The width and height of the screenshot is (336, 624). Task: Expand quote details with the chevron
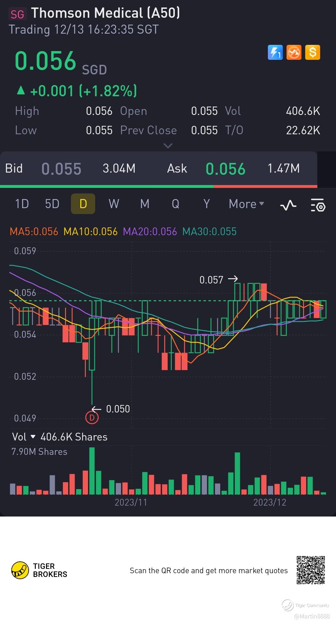[168, 145]
